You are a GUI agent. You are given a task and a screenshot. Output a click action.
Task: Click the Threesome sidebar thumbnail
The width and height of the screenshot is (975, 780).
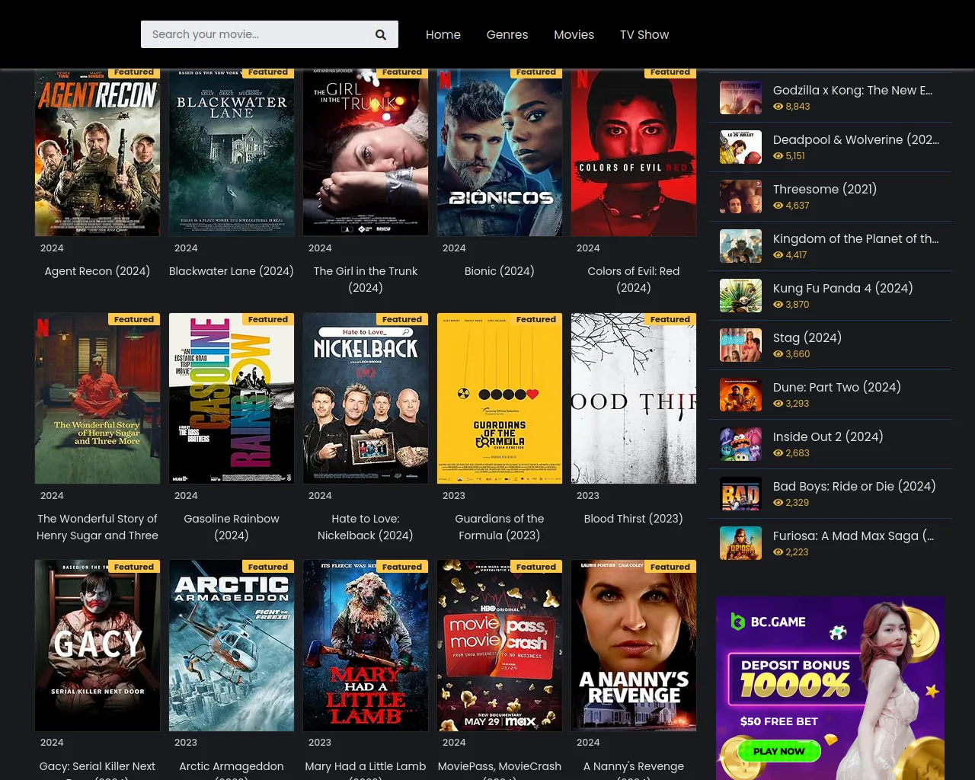[740, 197]
